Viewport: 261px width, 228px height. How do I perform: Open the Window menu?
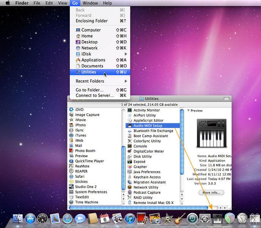tap(90, 3)
